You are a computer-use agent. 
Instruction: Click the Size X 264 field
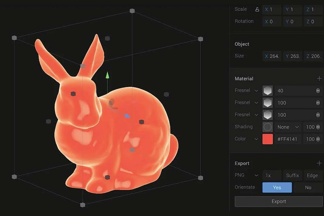[272, 56]
